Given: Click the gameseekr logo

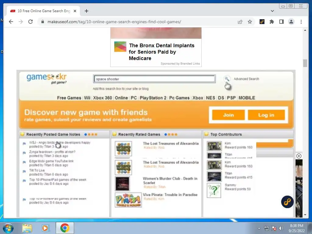Looking at the screenshot, I should (47, 78).
